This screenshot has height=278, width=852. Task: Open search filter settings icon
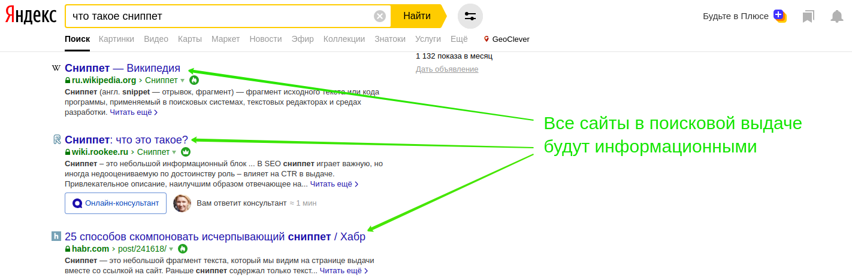(470, 16)
